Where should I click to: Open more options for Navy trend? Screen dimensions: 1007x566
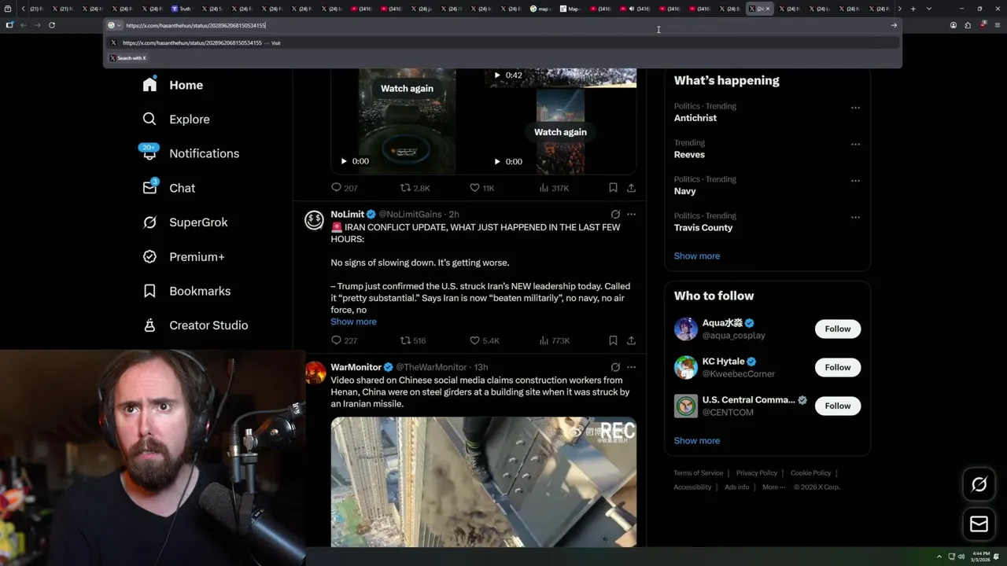pos(855,181)
